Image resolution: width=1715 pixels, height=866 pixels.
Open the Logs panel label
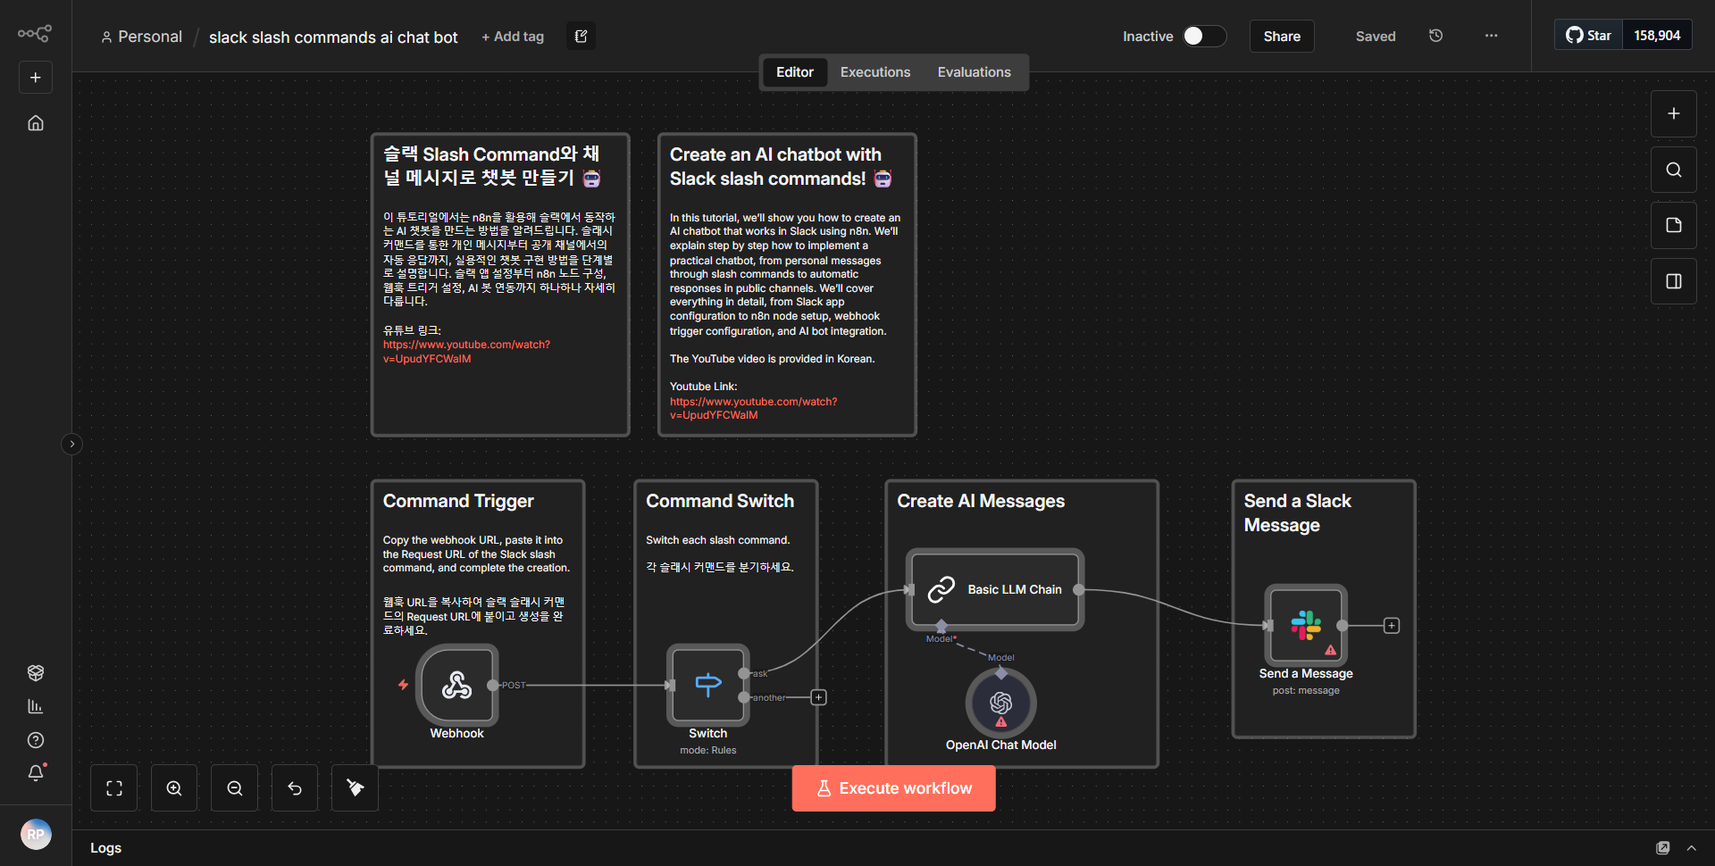point(105,848)
